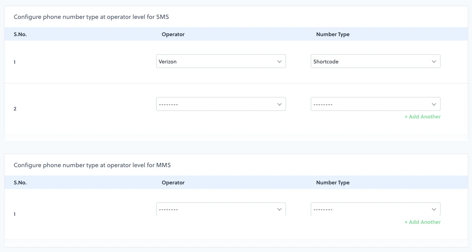Open the empty Number Type dropdown in SMS row 2
The image size is (472, 252).
pos(375,104)
